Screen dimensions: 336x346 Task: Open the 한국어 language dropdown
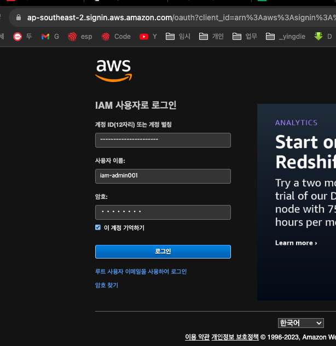click(x=301, y=323)
